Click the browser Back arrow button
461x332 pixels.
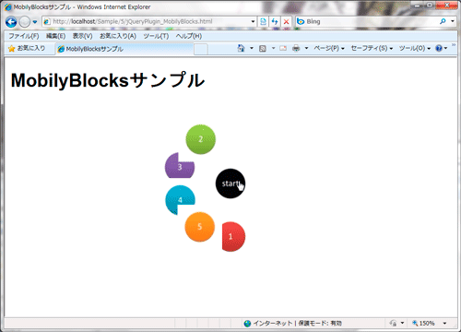pos(11,22)
